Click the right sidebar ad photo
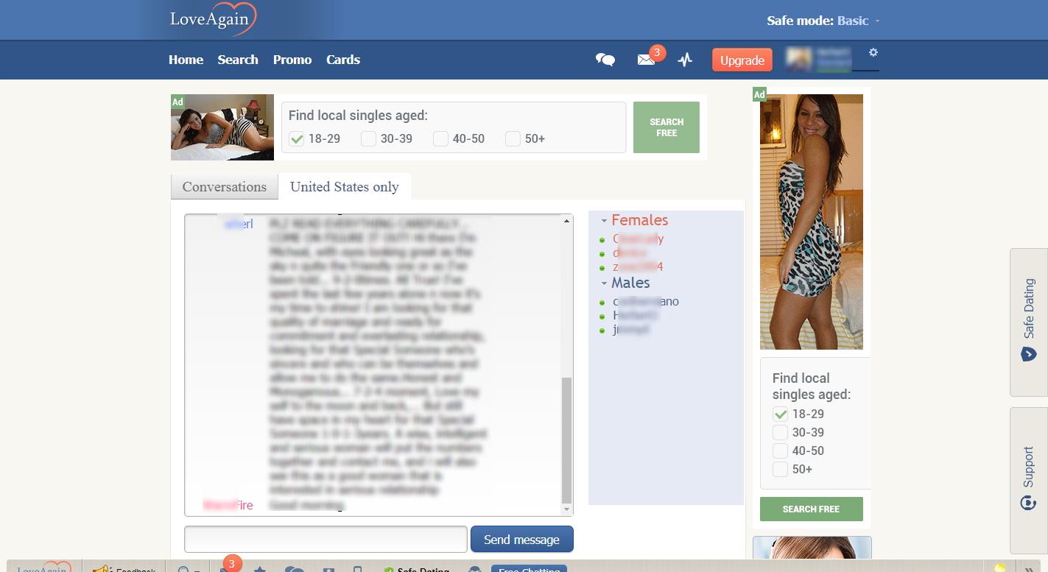 coord(811,222)
